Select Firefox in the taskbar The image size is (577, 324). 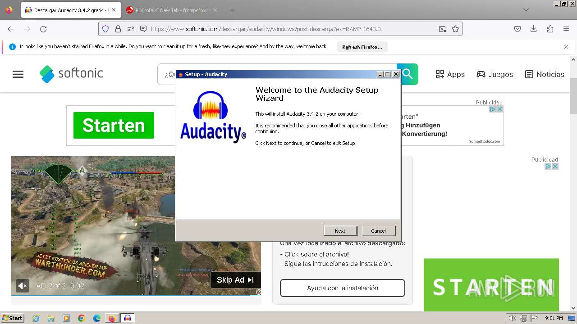[x=112, y=318]
